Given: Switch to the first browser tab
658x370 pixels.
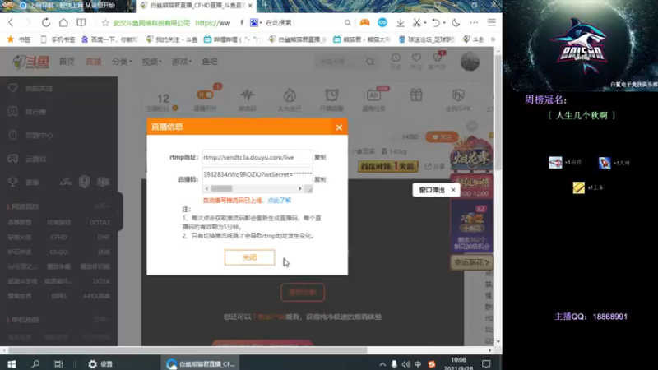Looking at the screenshot, I should (67, 6).
